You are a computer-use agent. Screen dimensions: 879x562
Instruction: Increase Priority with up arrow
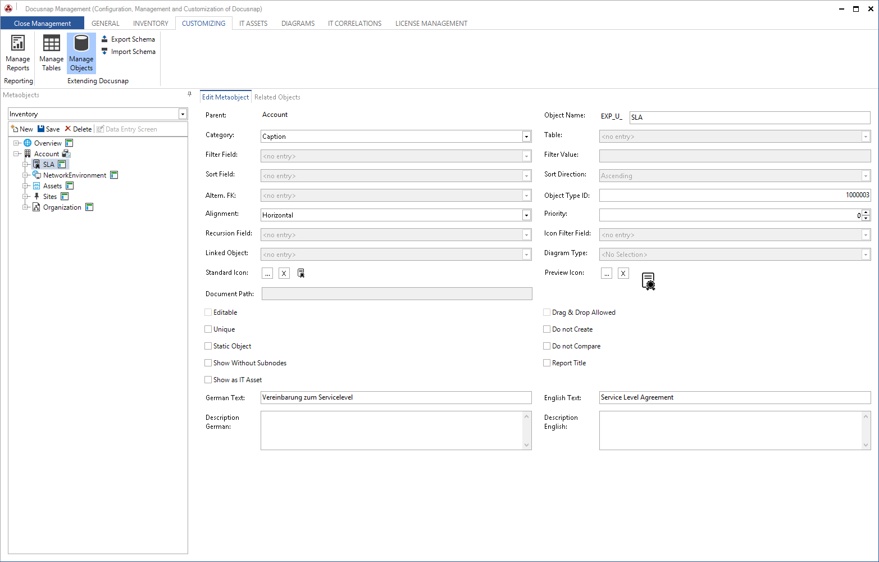866,212
